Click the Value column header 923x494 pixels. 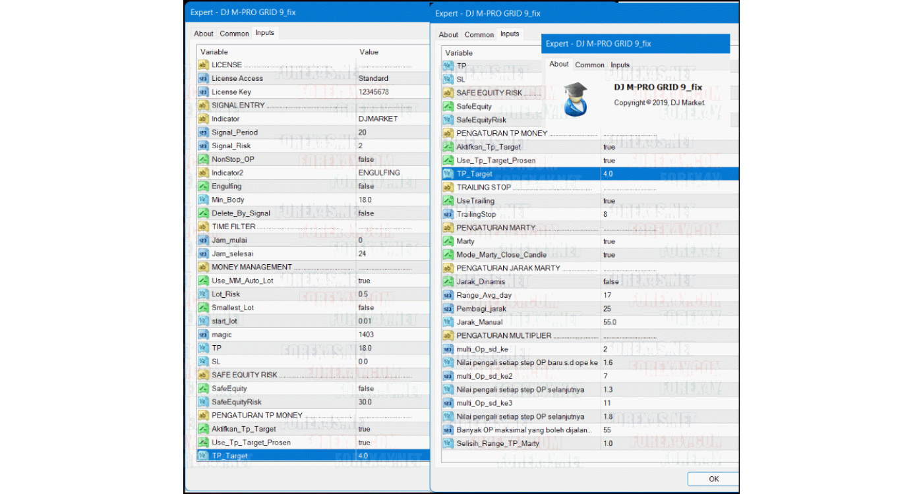coord(369,52)
